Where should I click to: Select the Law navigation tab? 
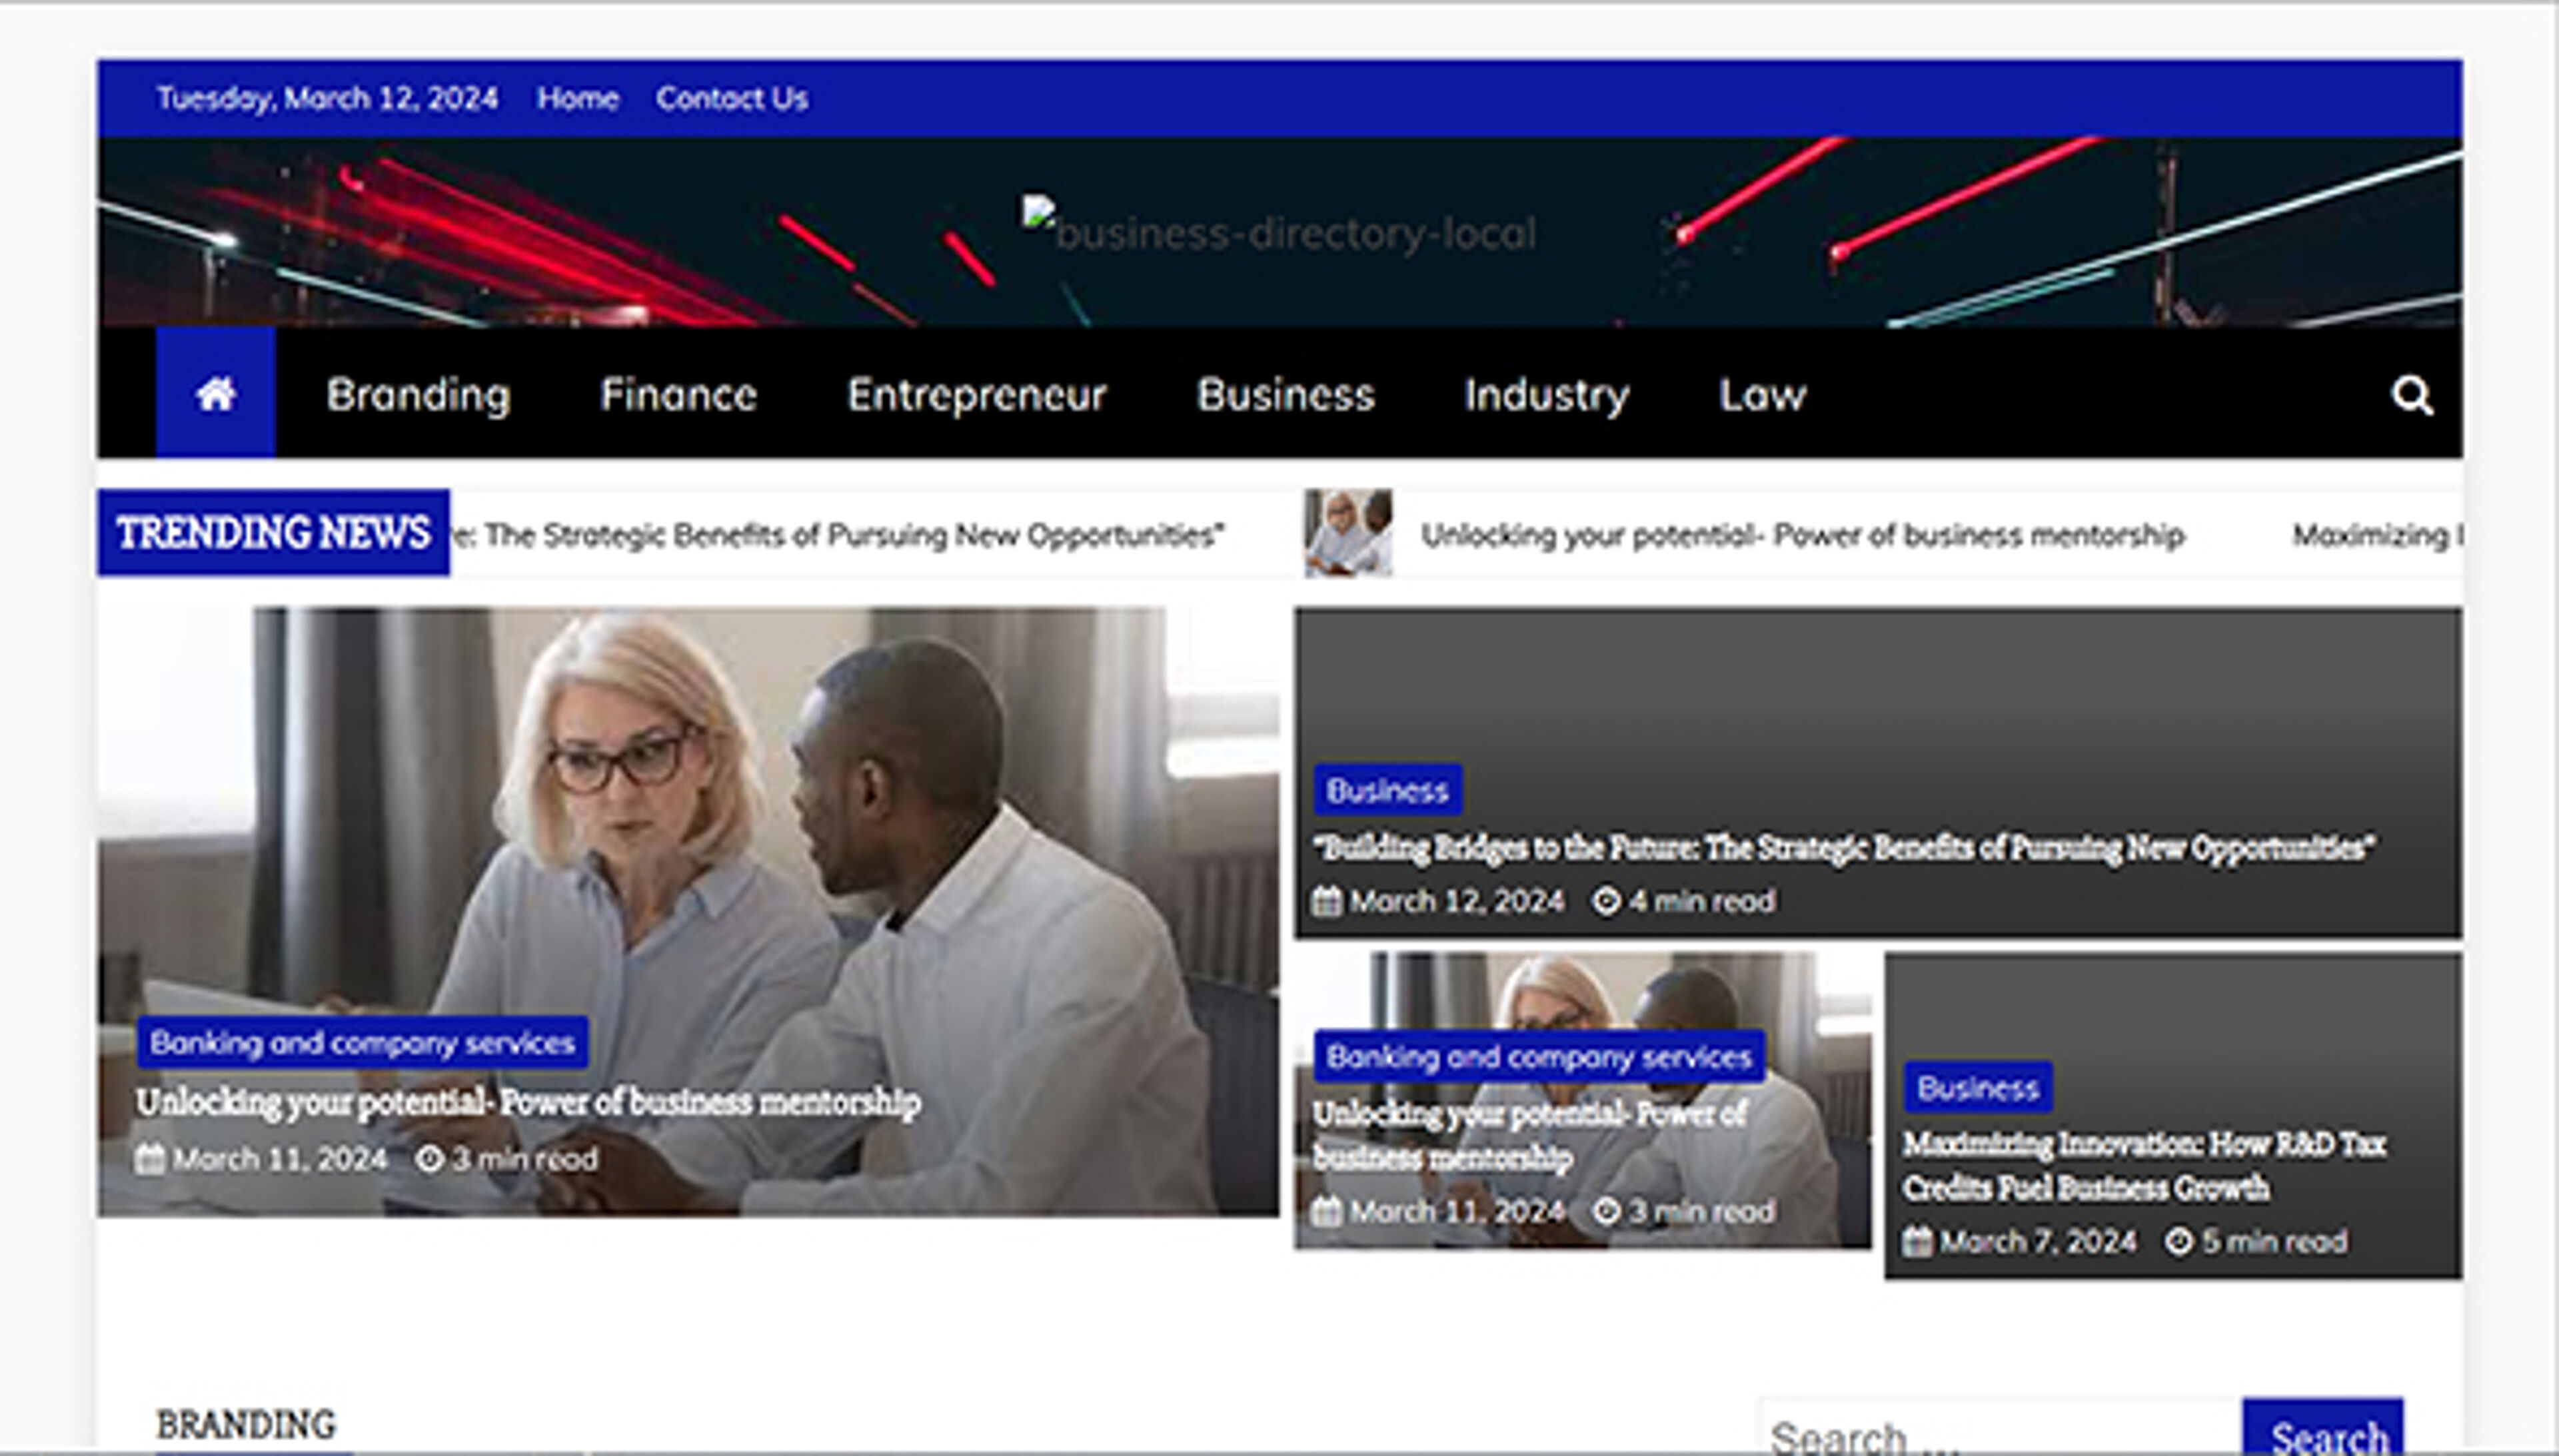[1762, 394]
